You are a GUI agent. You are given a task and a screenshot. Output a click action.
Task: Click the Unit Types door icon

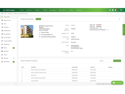(x=2, y=27)
